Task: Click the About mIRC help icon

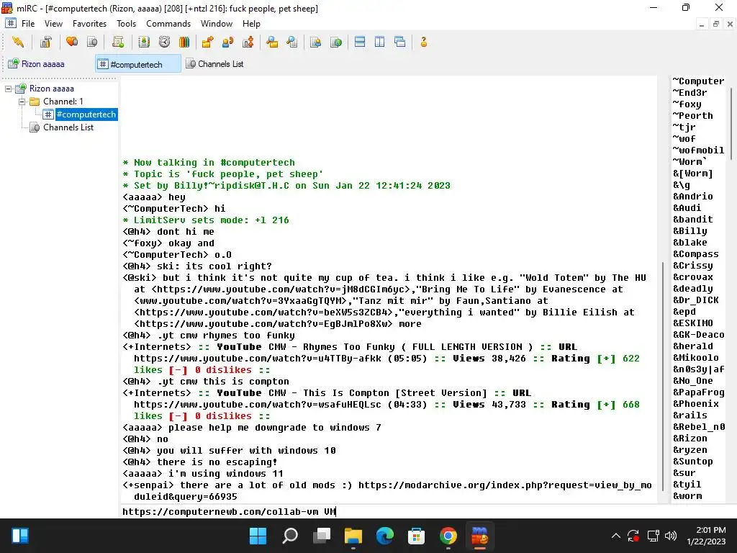Action: pyautogui.click(x=423, y=42)
